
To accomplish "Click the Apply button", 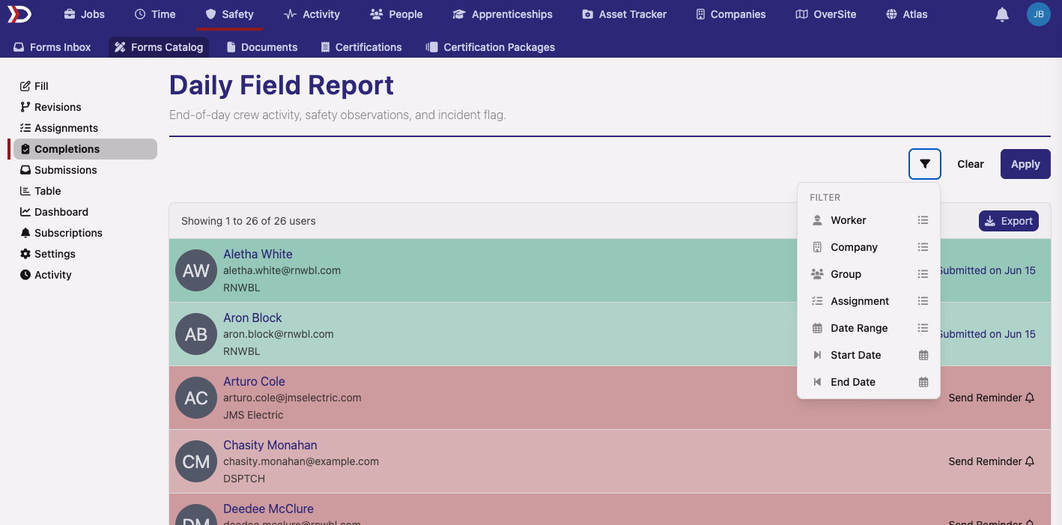I will pyautogui.click(x=1025, y=164).
